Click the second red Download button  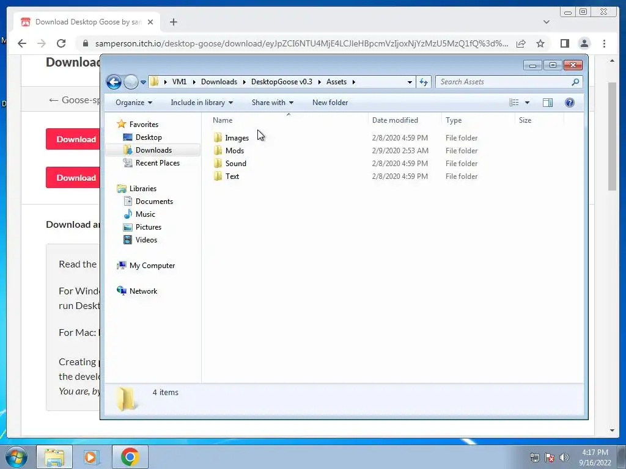(73, 178)
